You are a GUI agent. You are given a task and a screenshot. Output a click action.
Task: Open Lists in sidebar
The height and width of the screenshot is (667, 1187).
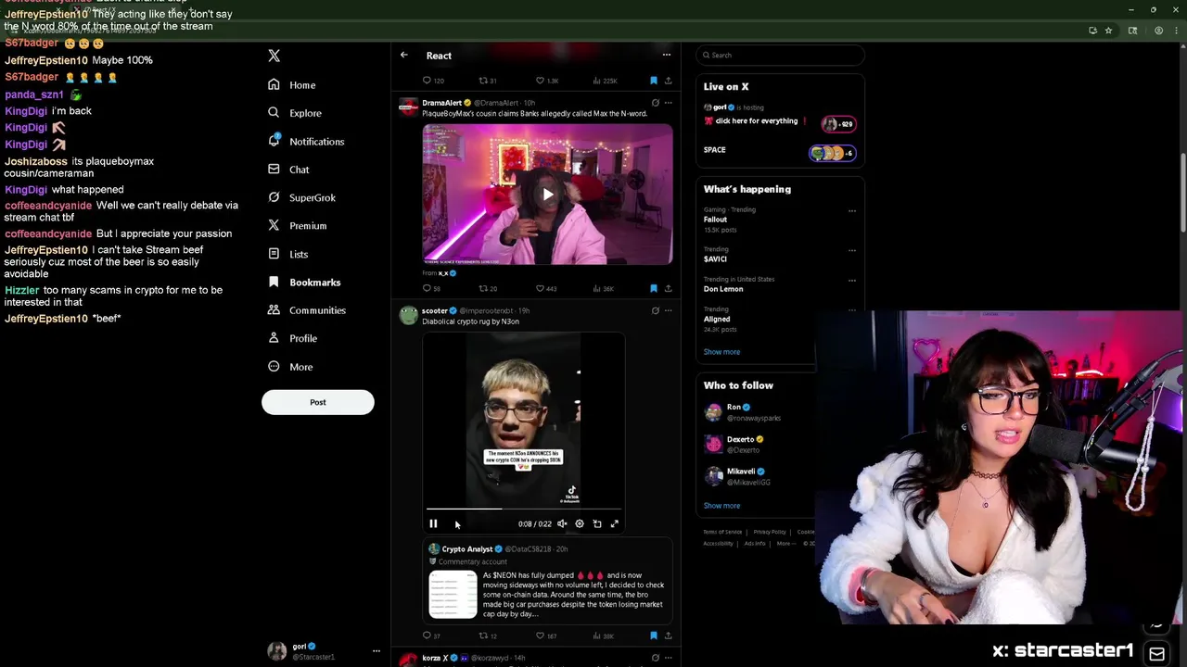click(287, 254)
